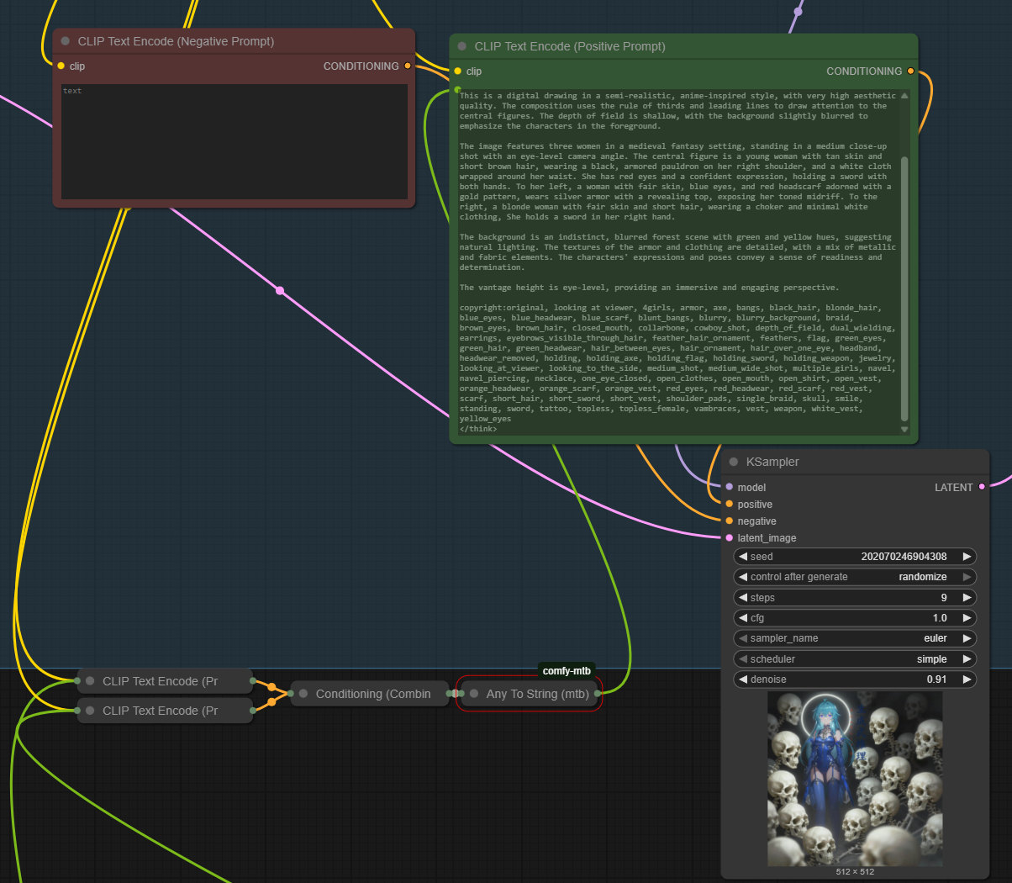This screenshot has width=1012, height=883.
Task: Decrease denoise with the left arrow
Action: pos(743,679)
